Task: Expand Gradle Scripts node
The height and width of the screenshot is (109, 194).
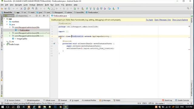Action: tap(4, 45)
